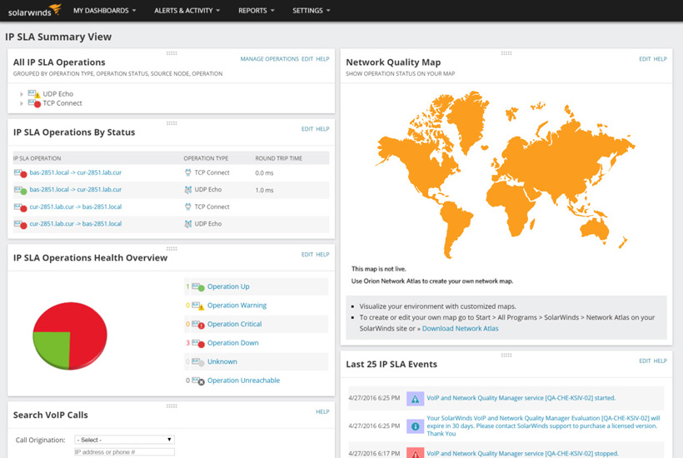Click the Download Network Atlas link
The height and width of the screenshot is (458, 683).
(460, 329)
